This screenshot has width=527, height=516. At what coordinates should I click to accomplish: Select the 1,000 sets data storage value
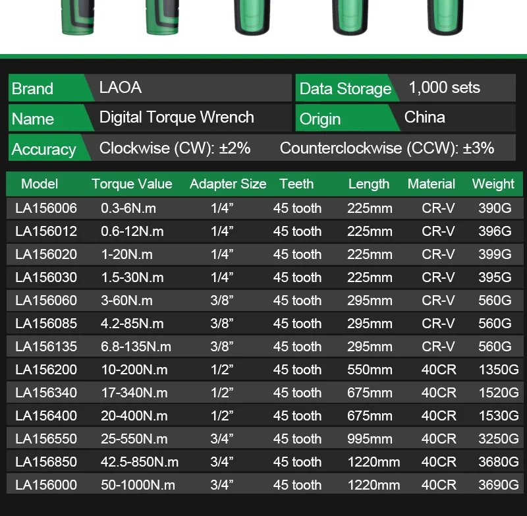tap(444, 88)
